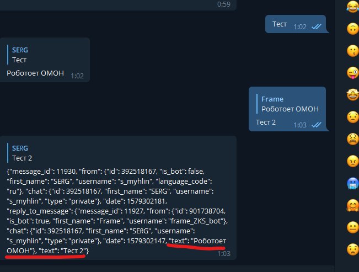Pick the star-struck emoji
Viewport: 359px width, 272px height.
[353, 95]
